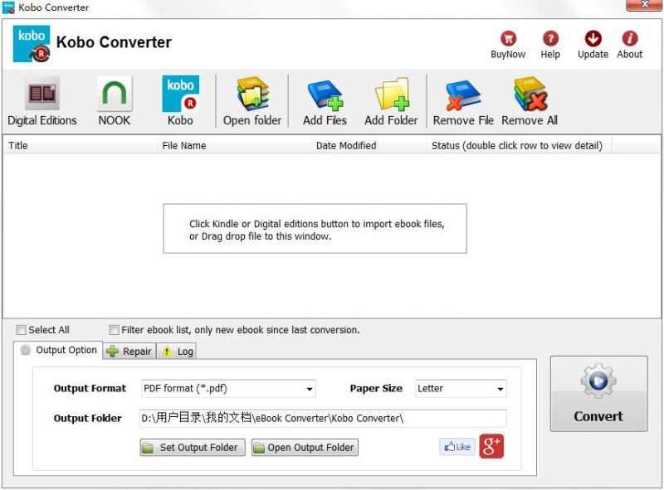Expand the Paper Size combo box
Image resolution: width=664 pixels, height=490 pixels.
(501, 388)
